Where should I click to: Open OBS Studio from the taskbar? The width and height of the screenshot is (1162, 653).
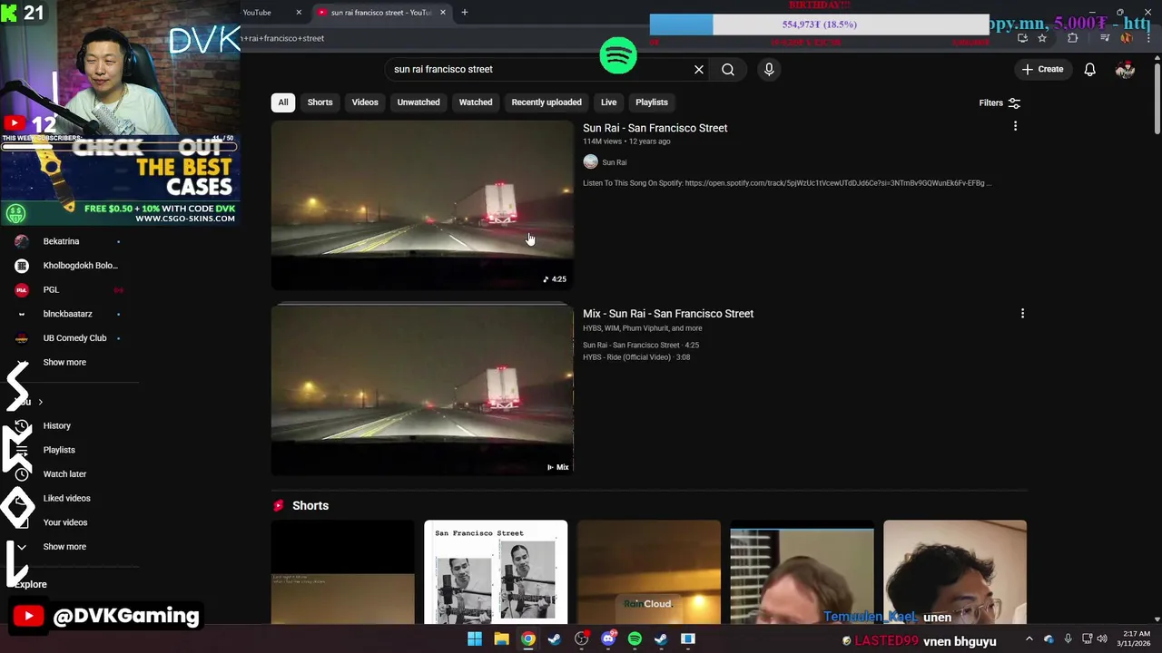[581, 639]
